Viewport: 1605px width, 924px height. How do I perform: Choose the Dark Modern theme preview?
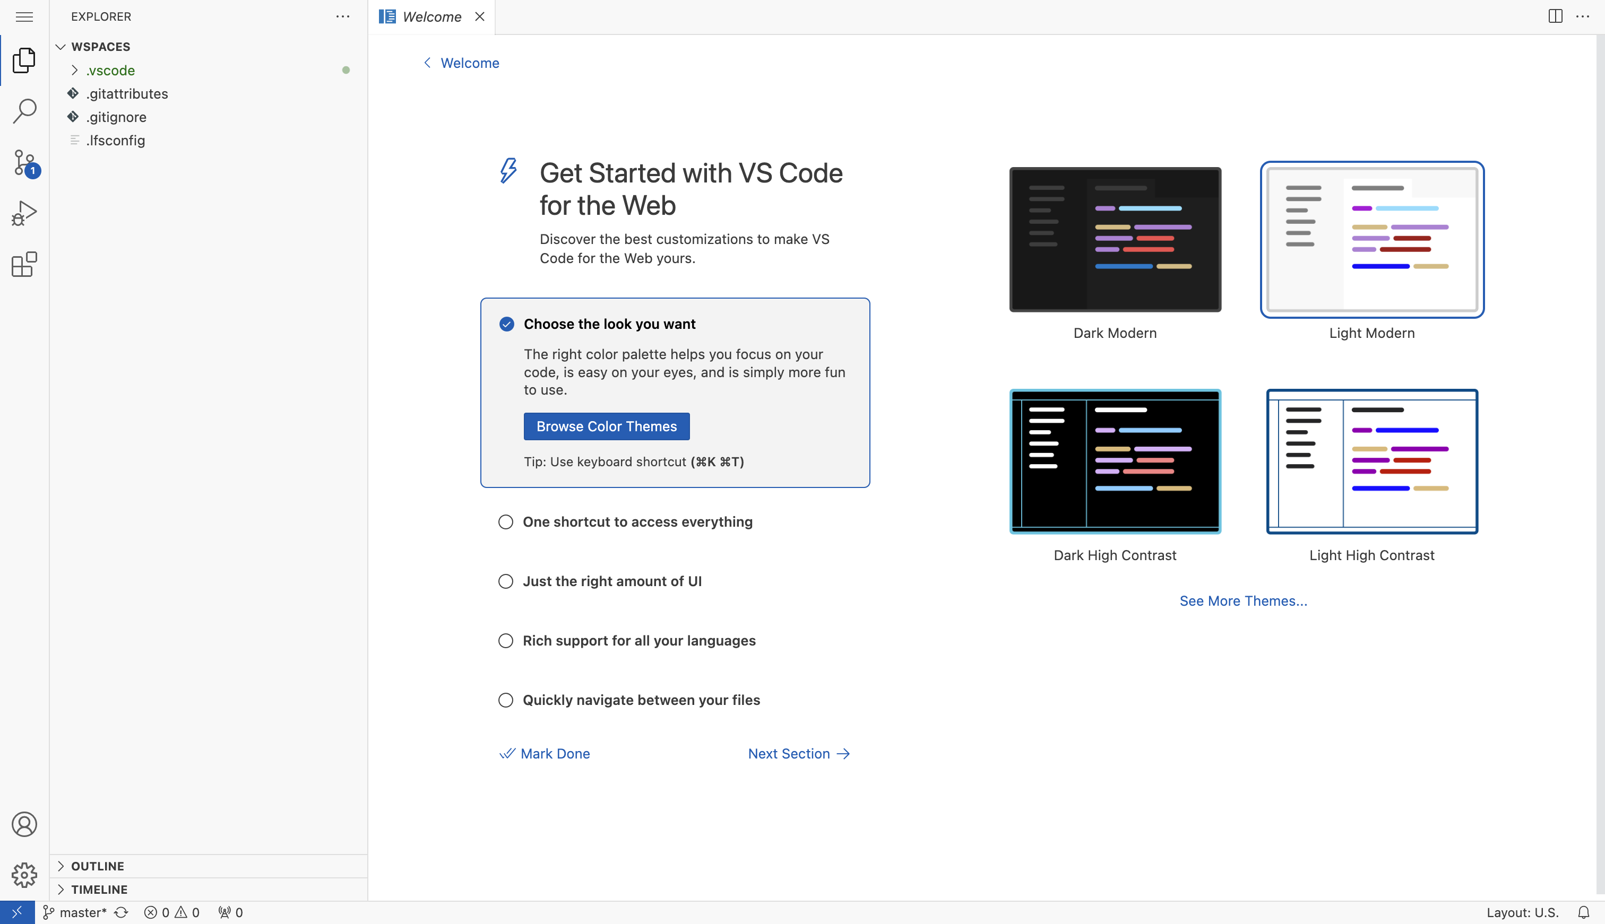coord(1115,239)
